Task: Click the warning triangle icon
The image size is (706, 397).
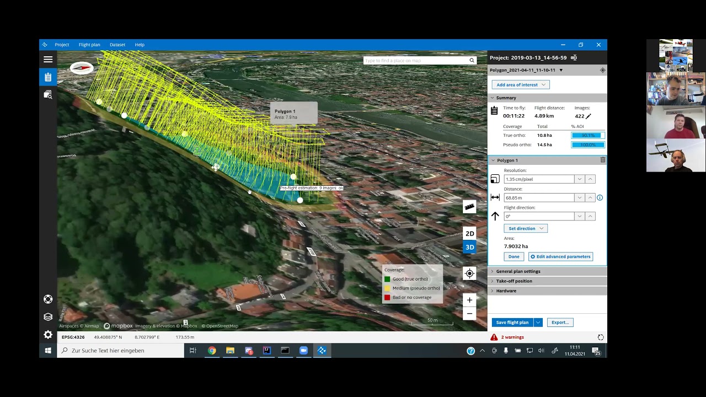Action: coord(494,337)
